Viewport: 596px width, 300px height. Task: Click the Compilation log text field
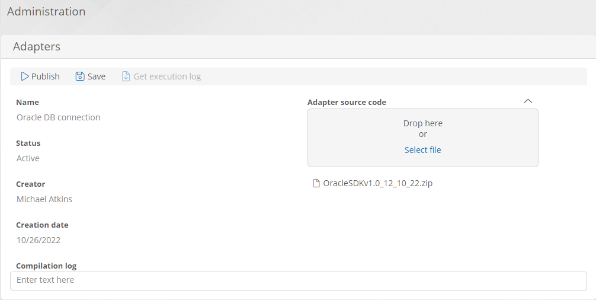coord(299,280)
